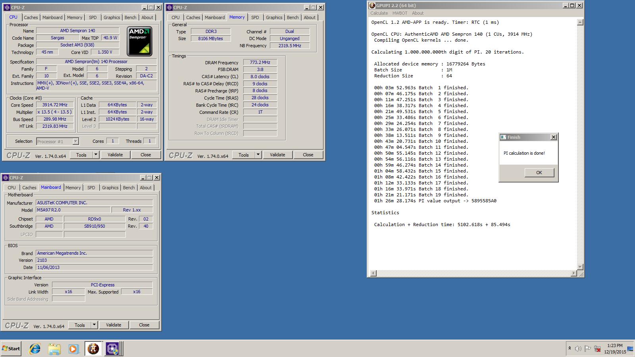Launch Windows Media Player from taskbar
Image resolution: width=635 pixels, height=357 pixels.
(x=73, y=349)
